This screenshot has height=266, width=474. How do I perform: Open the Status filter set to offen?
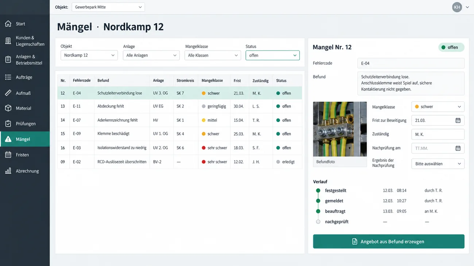[273, 55]
